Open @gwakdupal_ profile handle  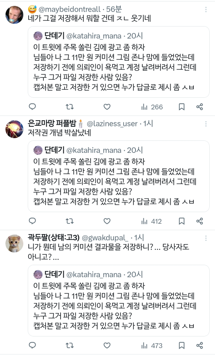click(x=105, y=238)
